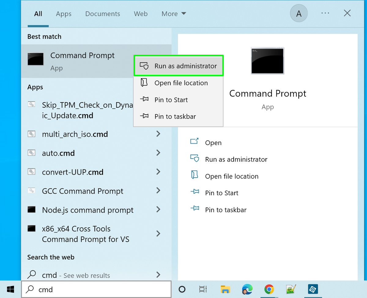Open Task View from the taskbar
Viewport: 367px width, 298px height.
point(203,289)
